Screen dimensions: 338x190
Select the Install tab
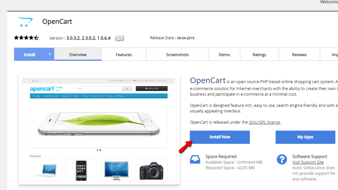29,55
